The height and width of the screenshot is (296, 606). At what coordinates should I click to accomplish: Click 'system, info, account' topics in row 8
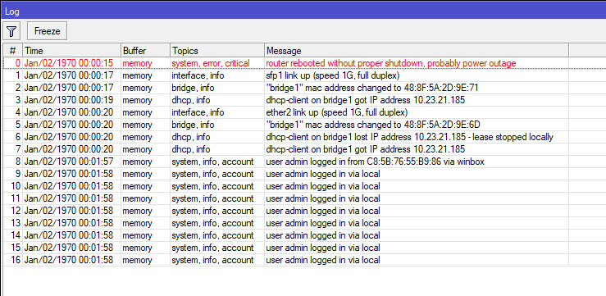coord(212,162)
